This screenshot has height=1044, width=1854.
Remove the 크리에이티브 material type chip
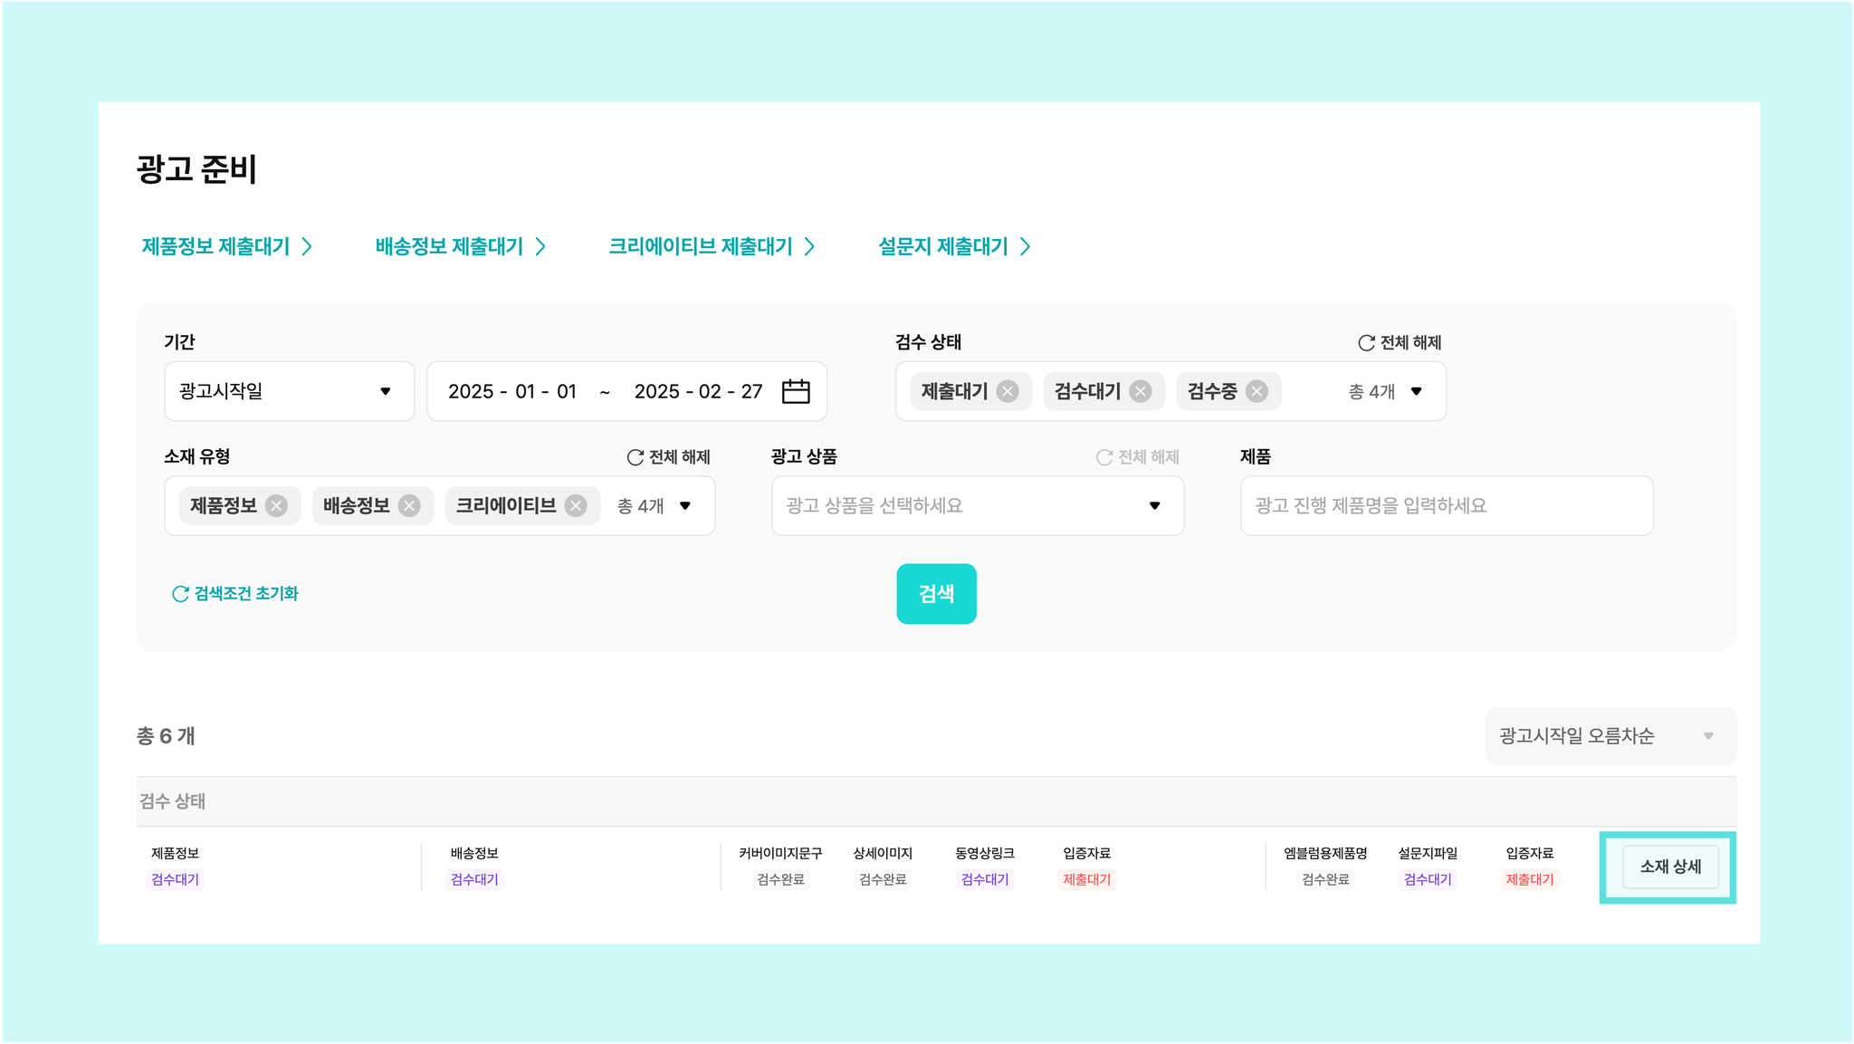point(576,505)
